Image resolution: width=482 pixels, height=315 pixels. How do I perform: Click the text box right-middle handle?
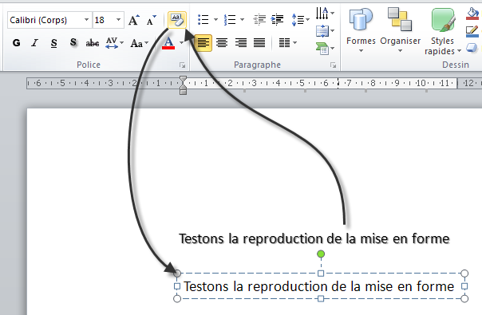[x=464, y=286]
